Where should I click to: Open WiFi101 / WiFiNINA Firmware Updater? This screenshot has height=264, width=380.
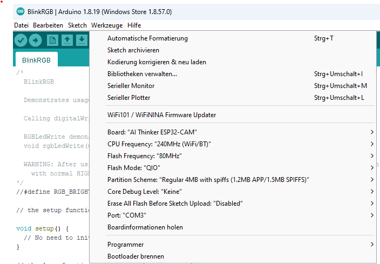point(161,115)
